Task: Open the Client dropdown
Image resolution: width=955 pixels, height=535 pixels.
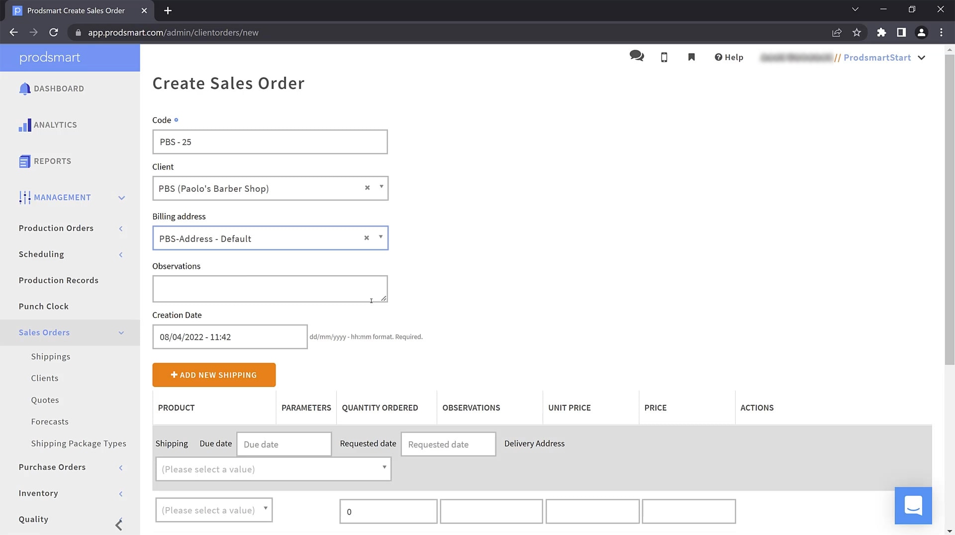Action: 382,187
